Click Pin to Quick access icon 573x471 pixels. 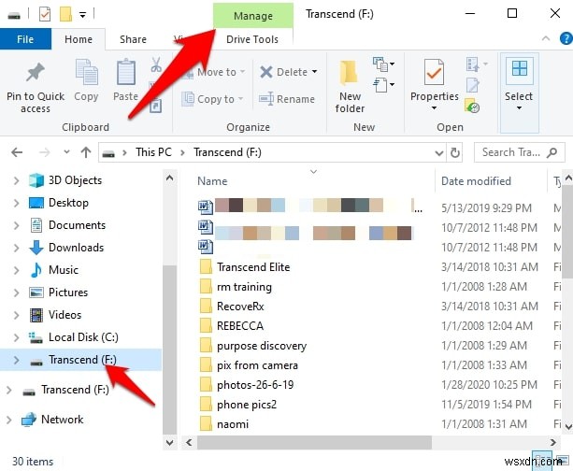pyautogui.click(x=36, y=72)
